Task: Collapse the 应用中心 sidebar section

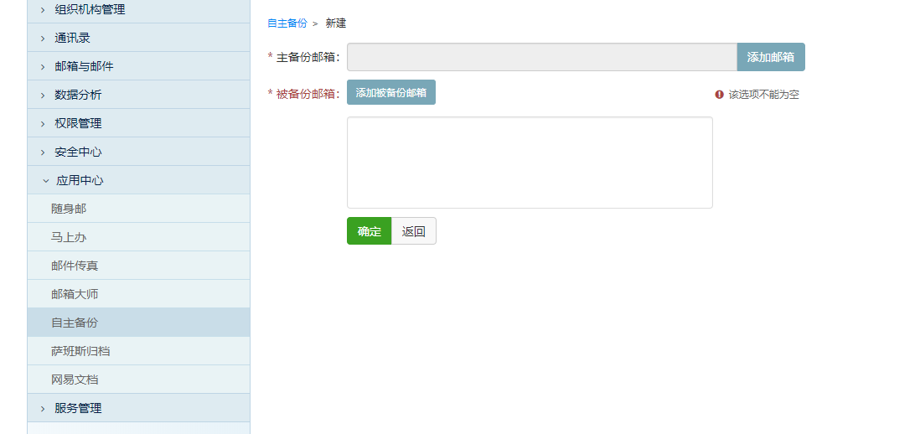Action: point(79,180)
